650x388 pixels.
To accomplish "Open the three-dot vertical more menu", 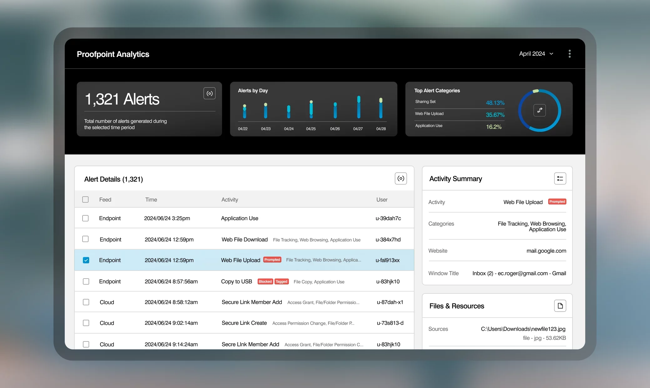I will 569,54.
